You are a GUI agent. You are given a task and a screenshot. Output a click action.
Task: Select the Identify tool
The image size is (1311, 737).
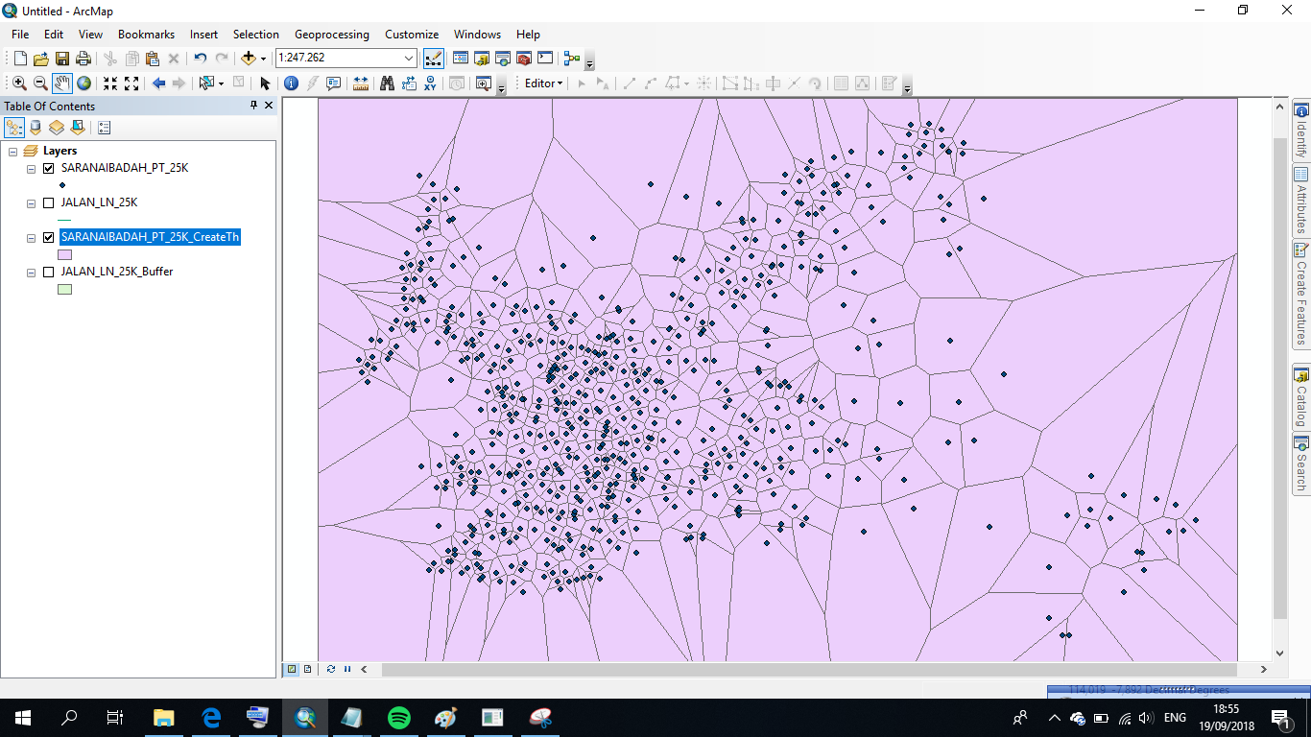pyautogui.click(x=291, y=83)
